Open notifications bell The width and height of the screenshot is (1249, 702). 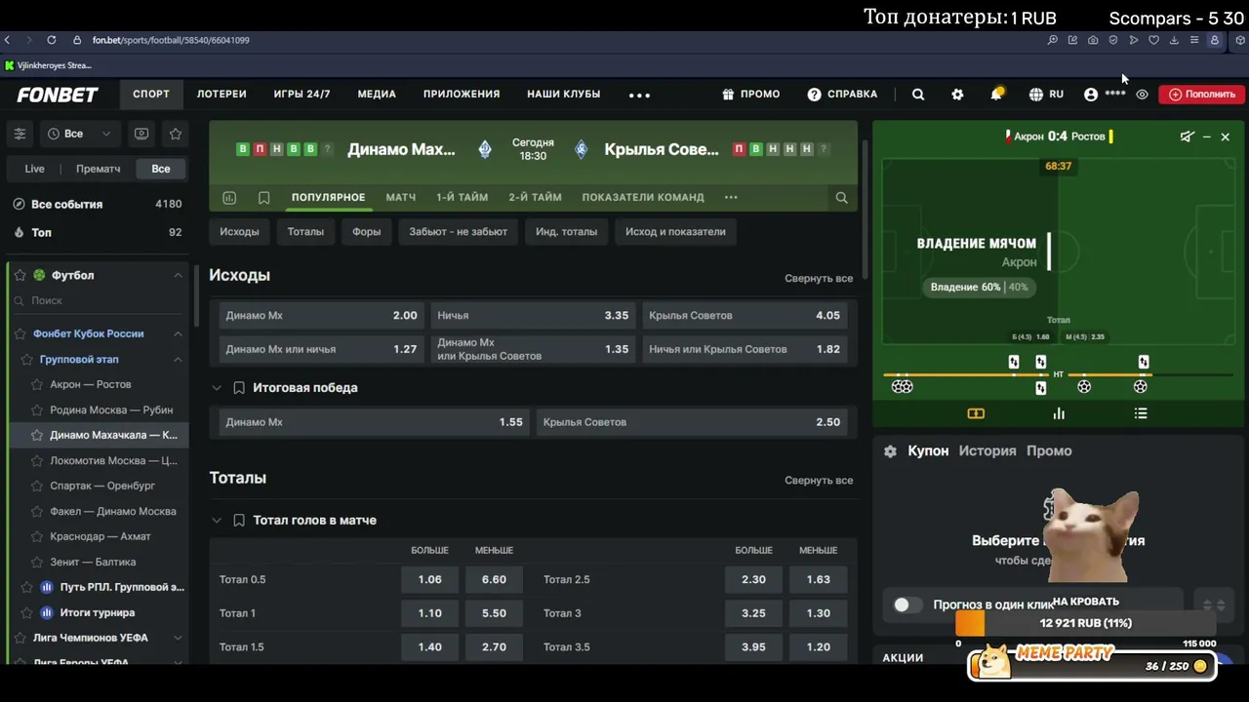pyautogui.click(x=996, y=94)
